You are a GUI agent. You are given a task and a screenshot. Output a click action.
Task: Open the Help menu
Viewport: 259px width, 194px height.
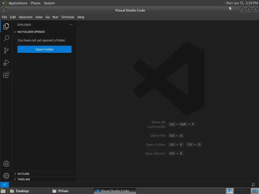[81, 17]
